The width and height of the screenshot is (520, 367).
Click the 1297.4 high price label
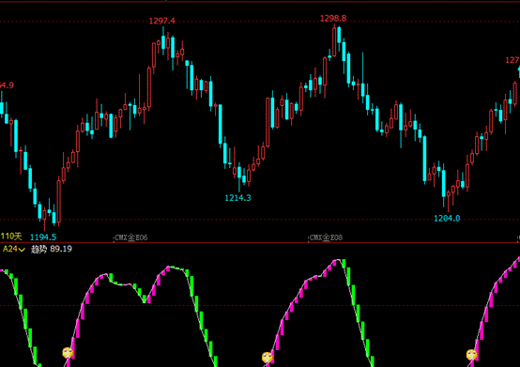click(161, 22)
